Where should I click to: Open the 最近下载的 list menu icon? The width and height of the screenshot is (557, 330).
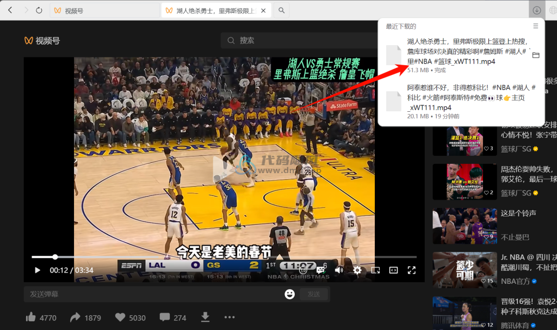pos(536,26)
